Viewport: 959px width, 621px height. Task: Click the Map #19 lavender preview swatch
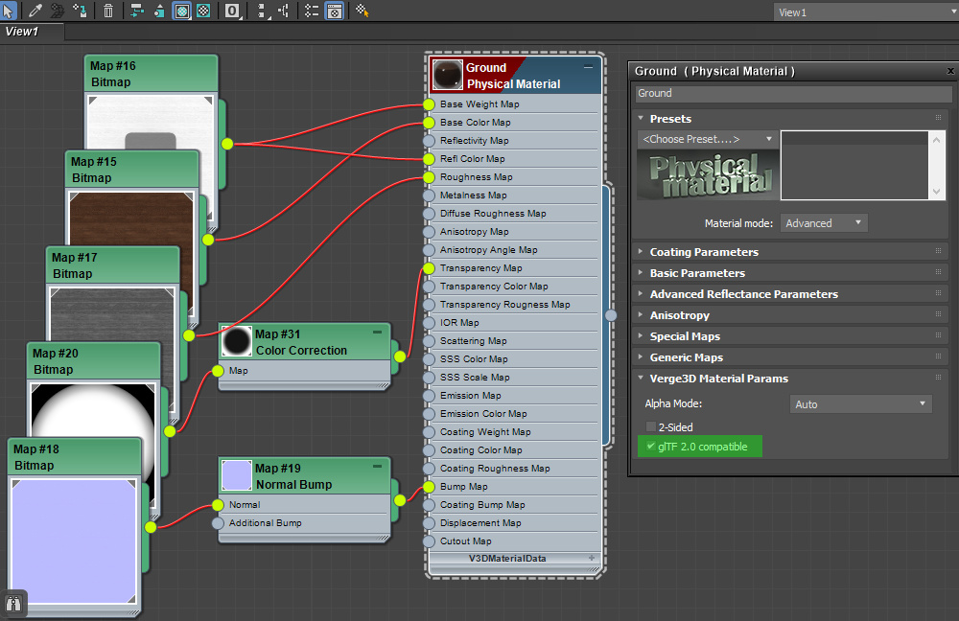237,475
